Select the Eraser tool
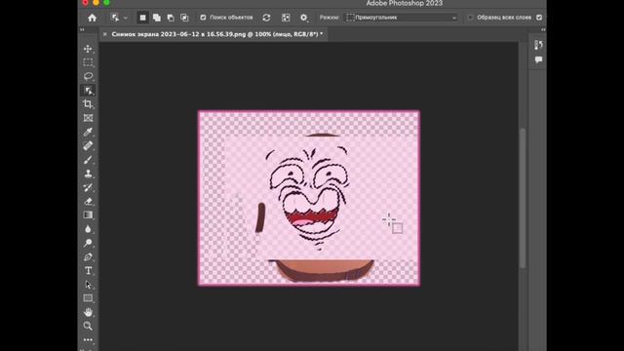The image size is (624, 351). (x=88, y=202)
